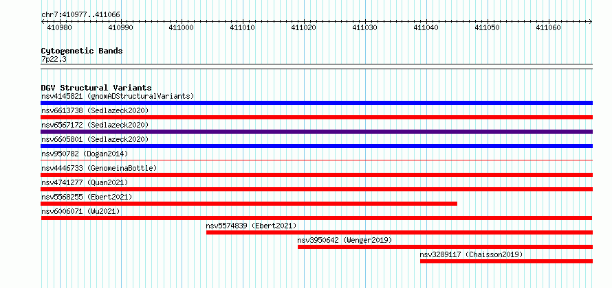This screenshot has height=288, width=612.
Task: Click the nsv4741277 Quan2021 label
Action: click(85, 182)
